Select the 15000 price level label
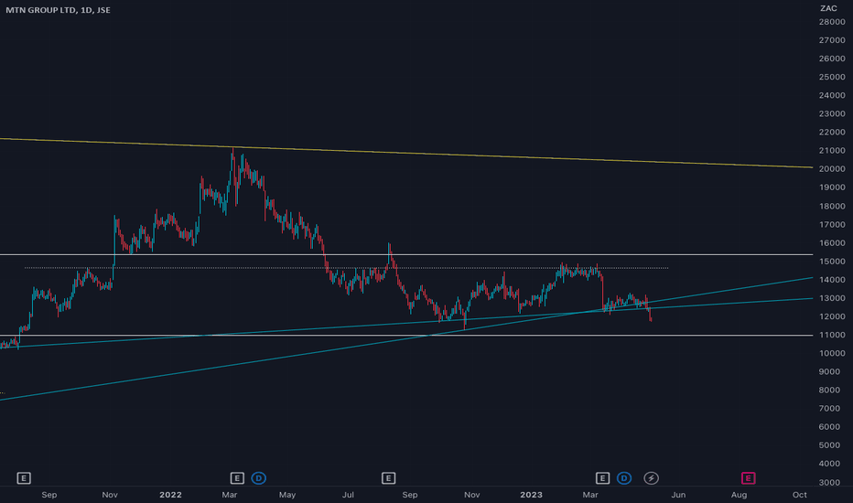 (x=832, y=261)
